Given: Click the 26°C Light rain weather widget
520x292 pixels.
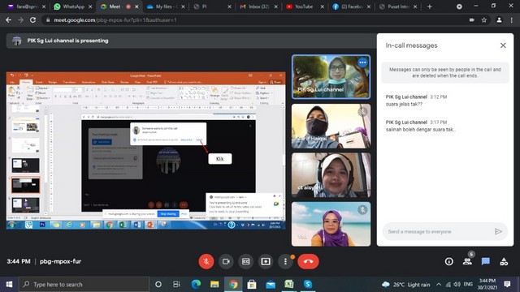Looking at the screenshot, I should point(406,285).
